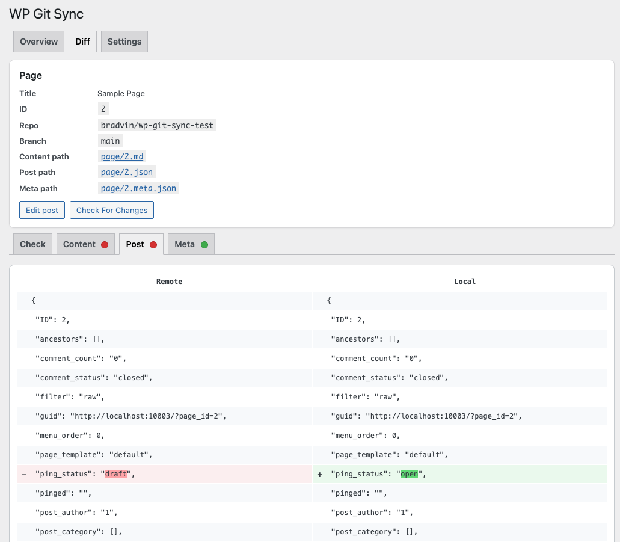Click the Meta path label

[x=38, y=189]
